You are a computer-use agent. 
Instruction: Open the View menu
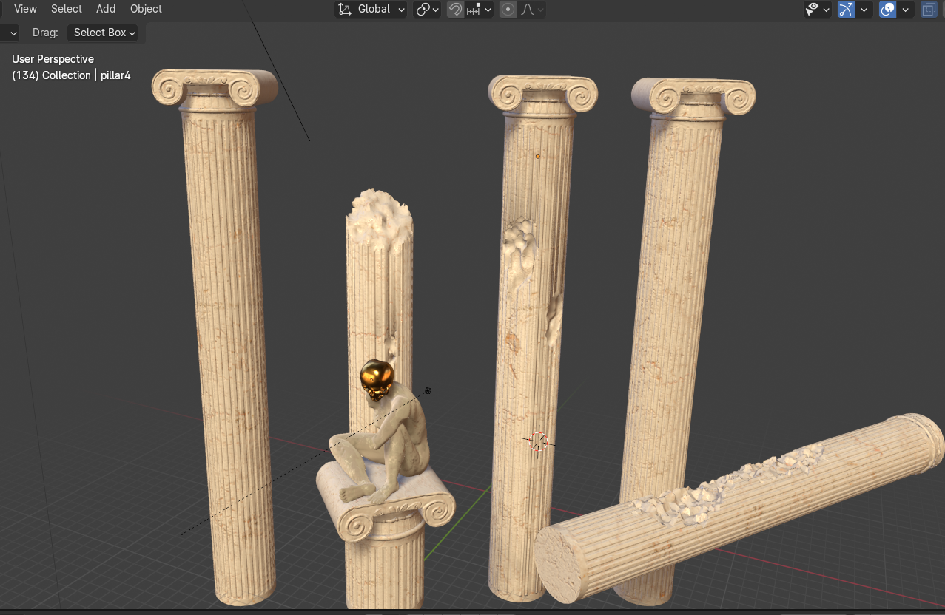(x=25, y=9)
